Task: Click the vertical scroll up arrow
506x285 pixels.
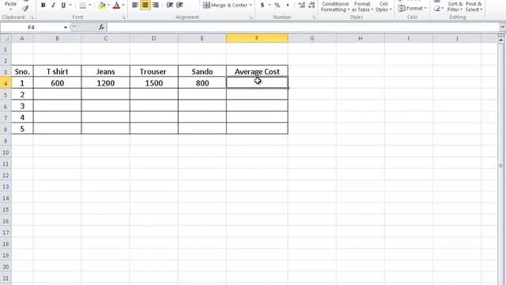Action: point(500,40)
